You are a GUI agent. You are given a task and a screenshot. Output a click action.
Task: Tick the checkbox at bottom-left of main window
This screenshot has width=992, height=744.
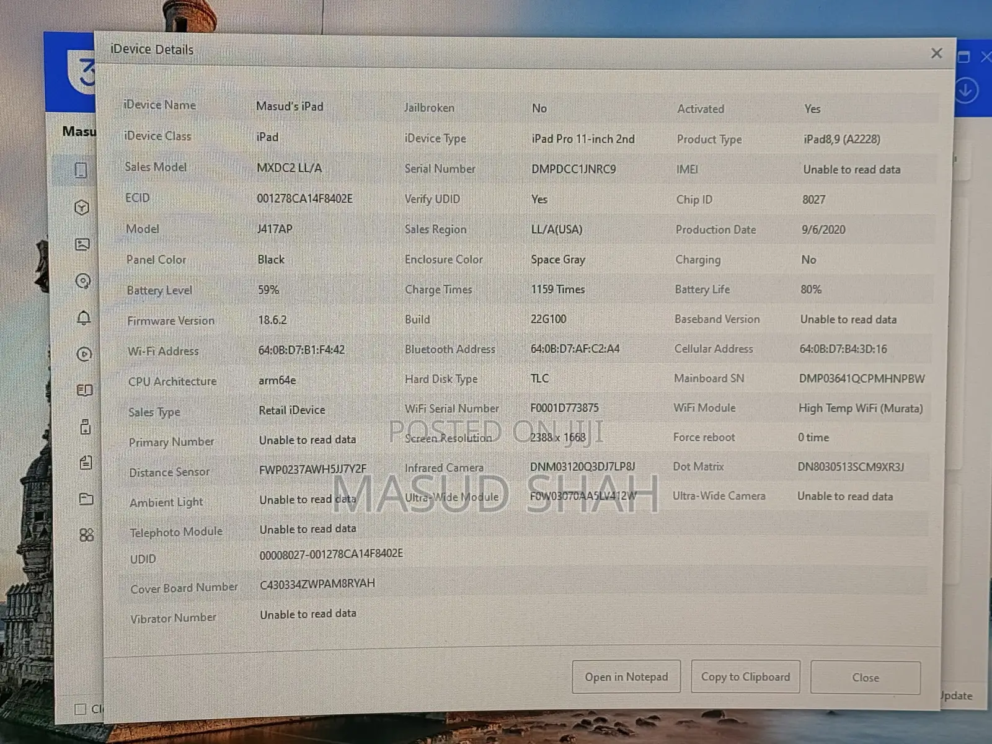[80, 709]
